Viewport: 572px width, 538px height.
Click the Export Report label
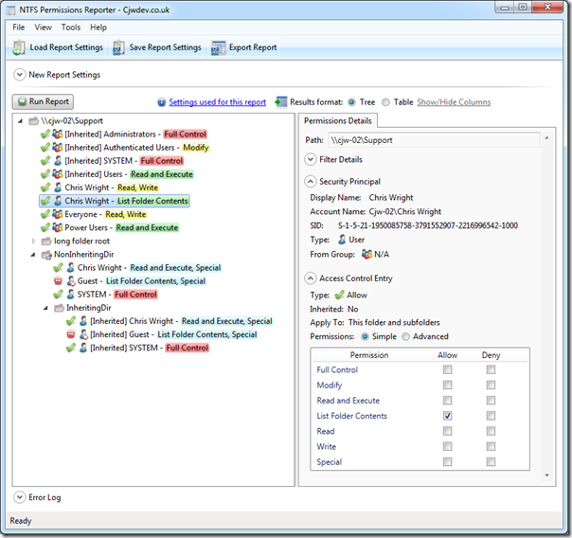pyautogui.click(x=253, y=47)
